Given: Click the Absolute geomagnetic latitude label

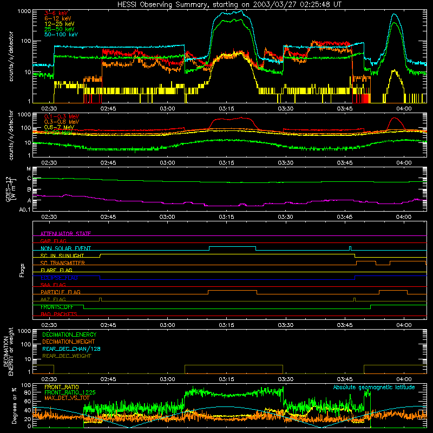Looking at the screenshot, I should tap(374, 387).
